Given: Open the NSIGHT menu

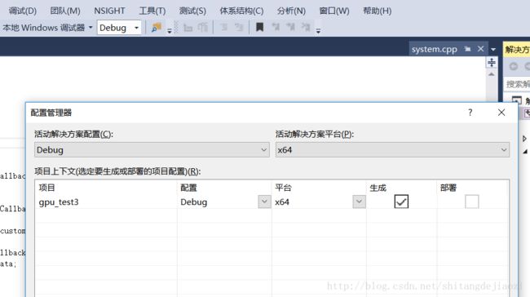Looking at the screenshot, I should click(109, 11).
